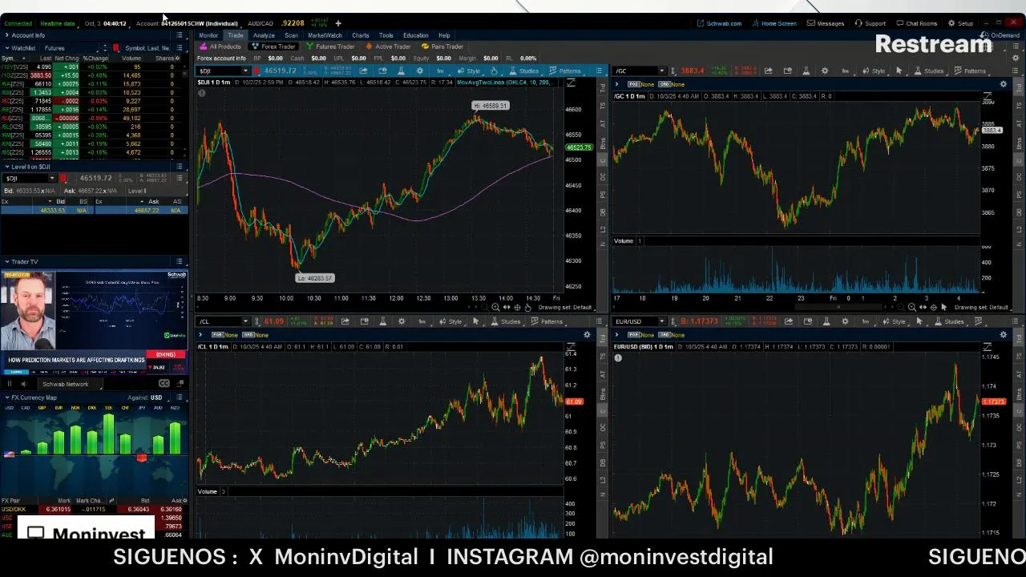Mute the Trader TV audio

(x=24, y=384)
